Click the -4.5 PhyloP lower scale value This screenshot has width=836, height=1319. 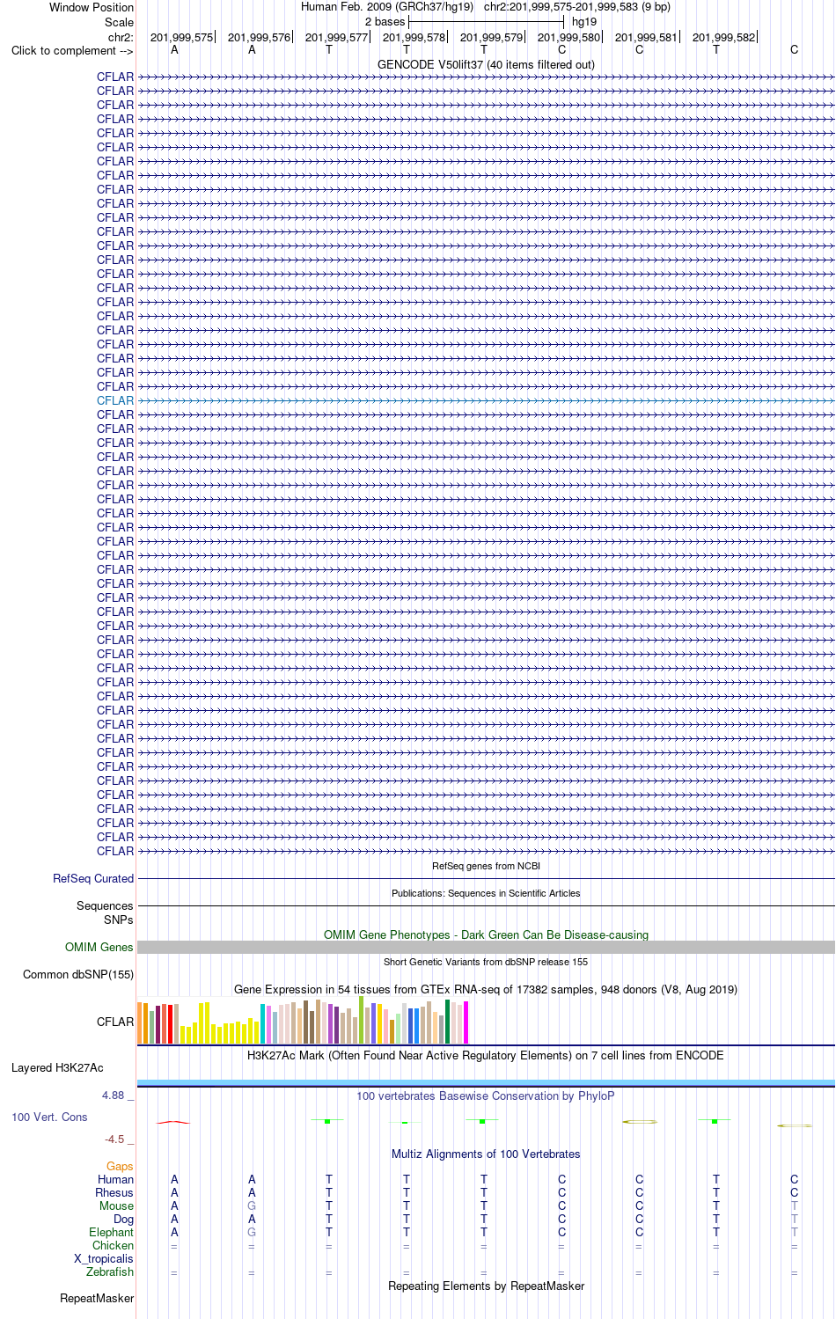114,1139
